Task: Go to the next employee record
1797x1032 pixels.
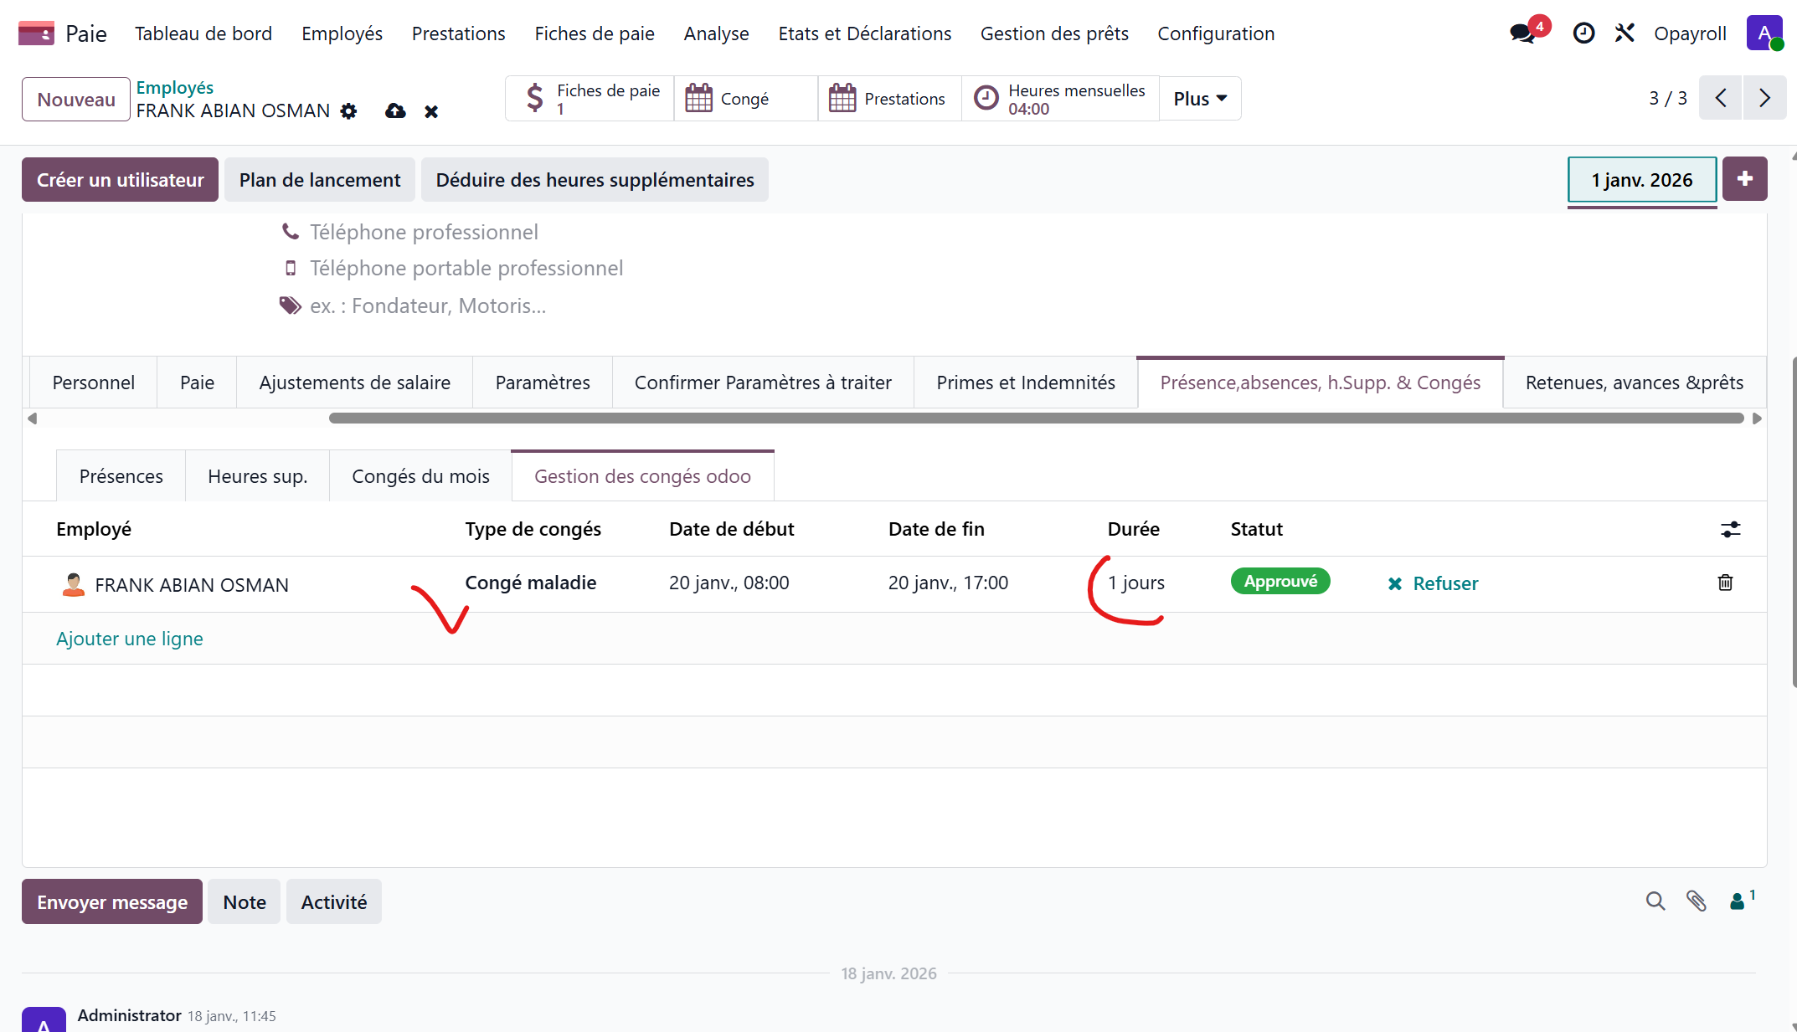Action: (x=1764, y=99)
